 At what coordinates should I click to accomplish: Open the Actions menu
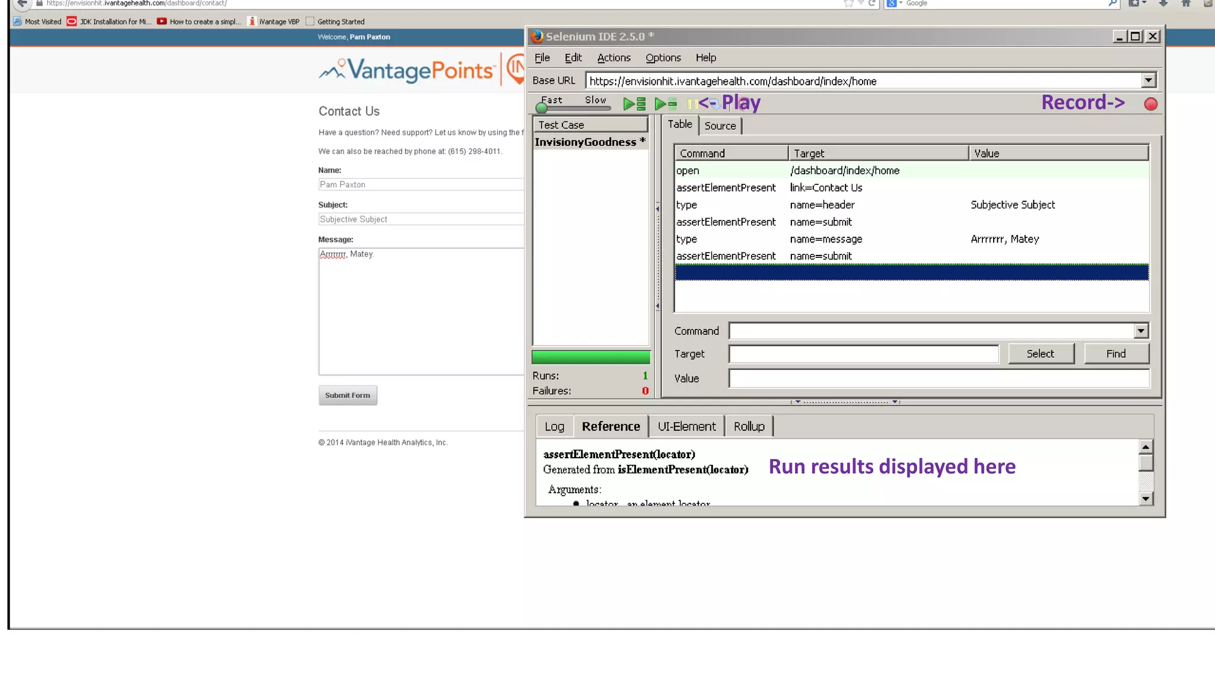point(613,58)
